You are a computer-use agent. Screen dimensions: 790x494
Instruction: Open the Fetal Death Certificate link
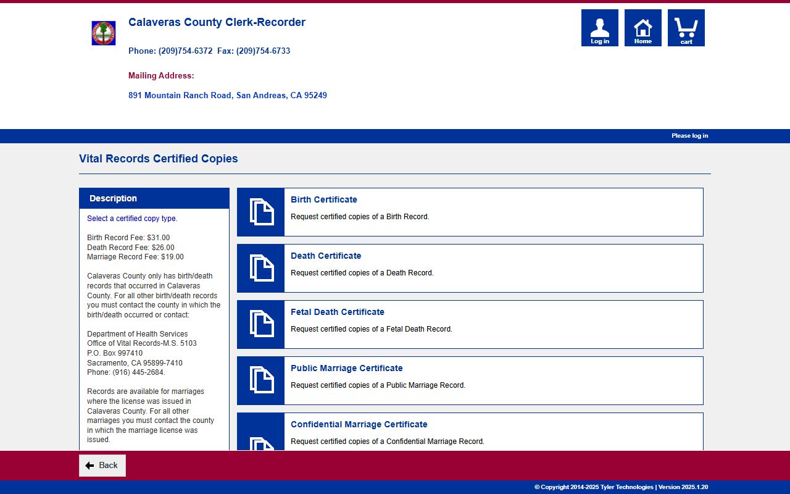click(338, 312)
